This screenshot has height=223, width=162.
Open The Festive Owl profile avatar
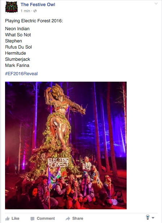tap(12, 8)
